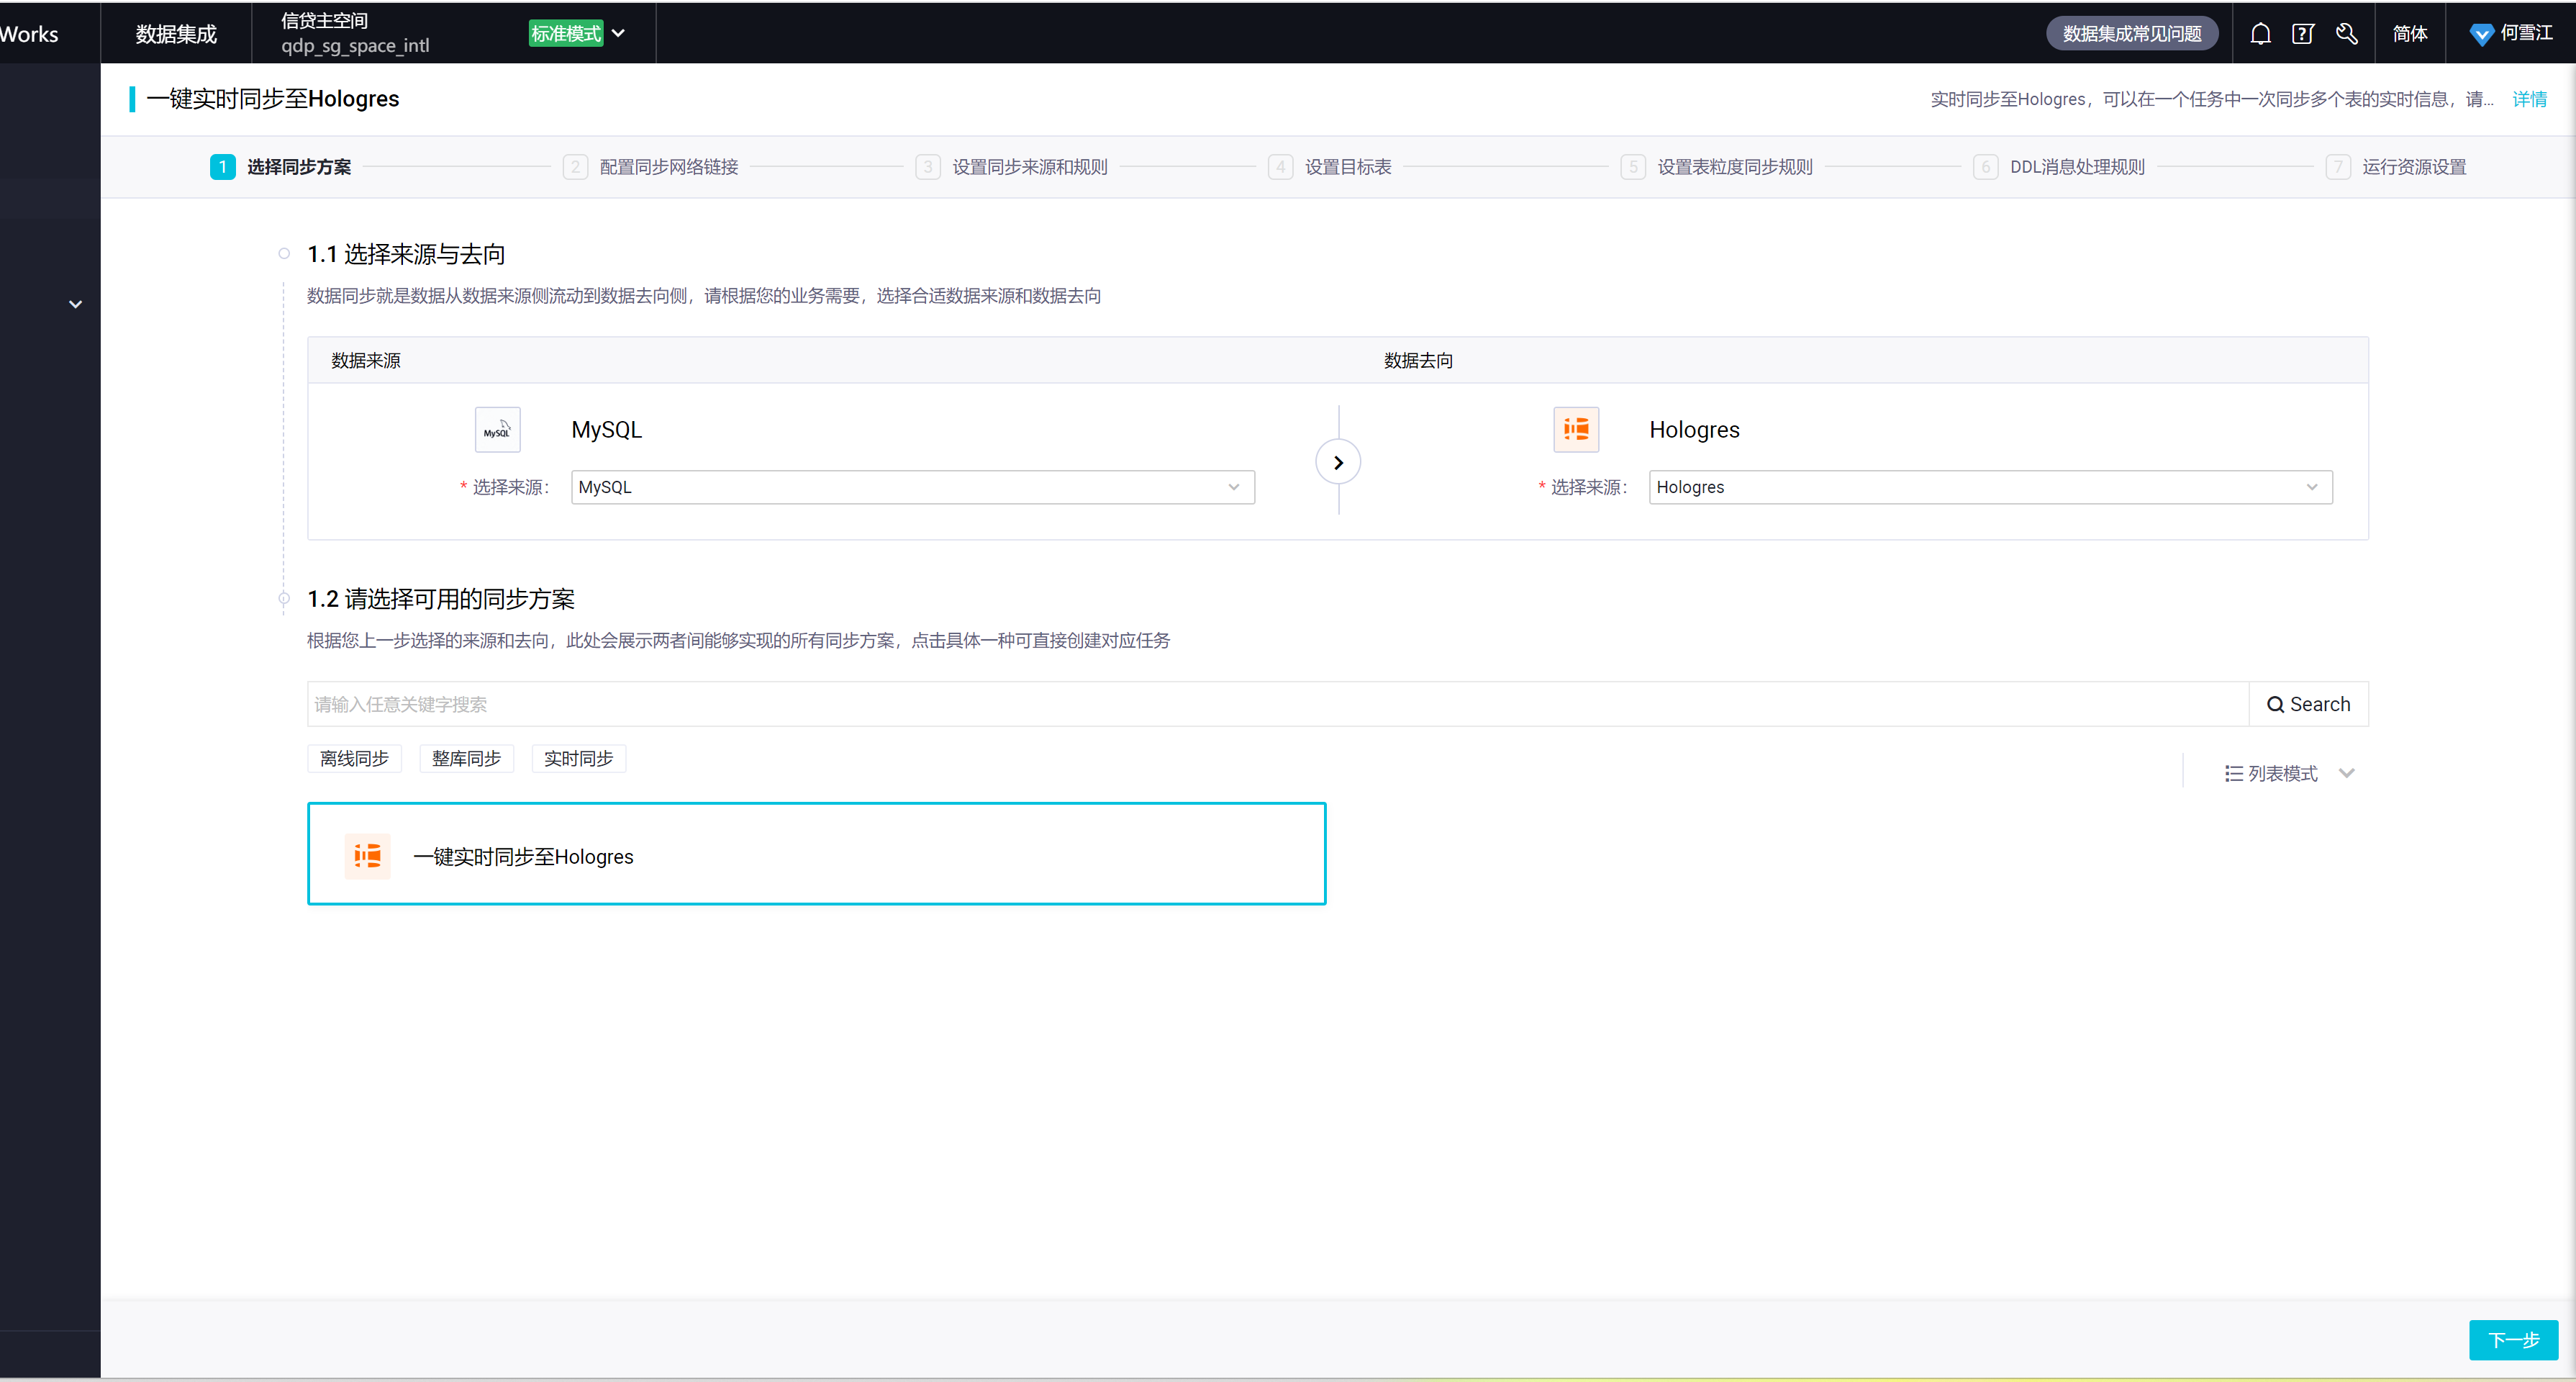Open the help question-mark icon
The width and height of the screenshot is (2576, 1382).
point(2303,34)
